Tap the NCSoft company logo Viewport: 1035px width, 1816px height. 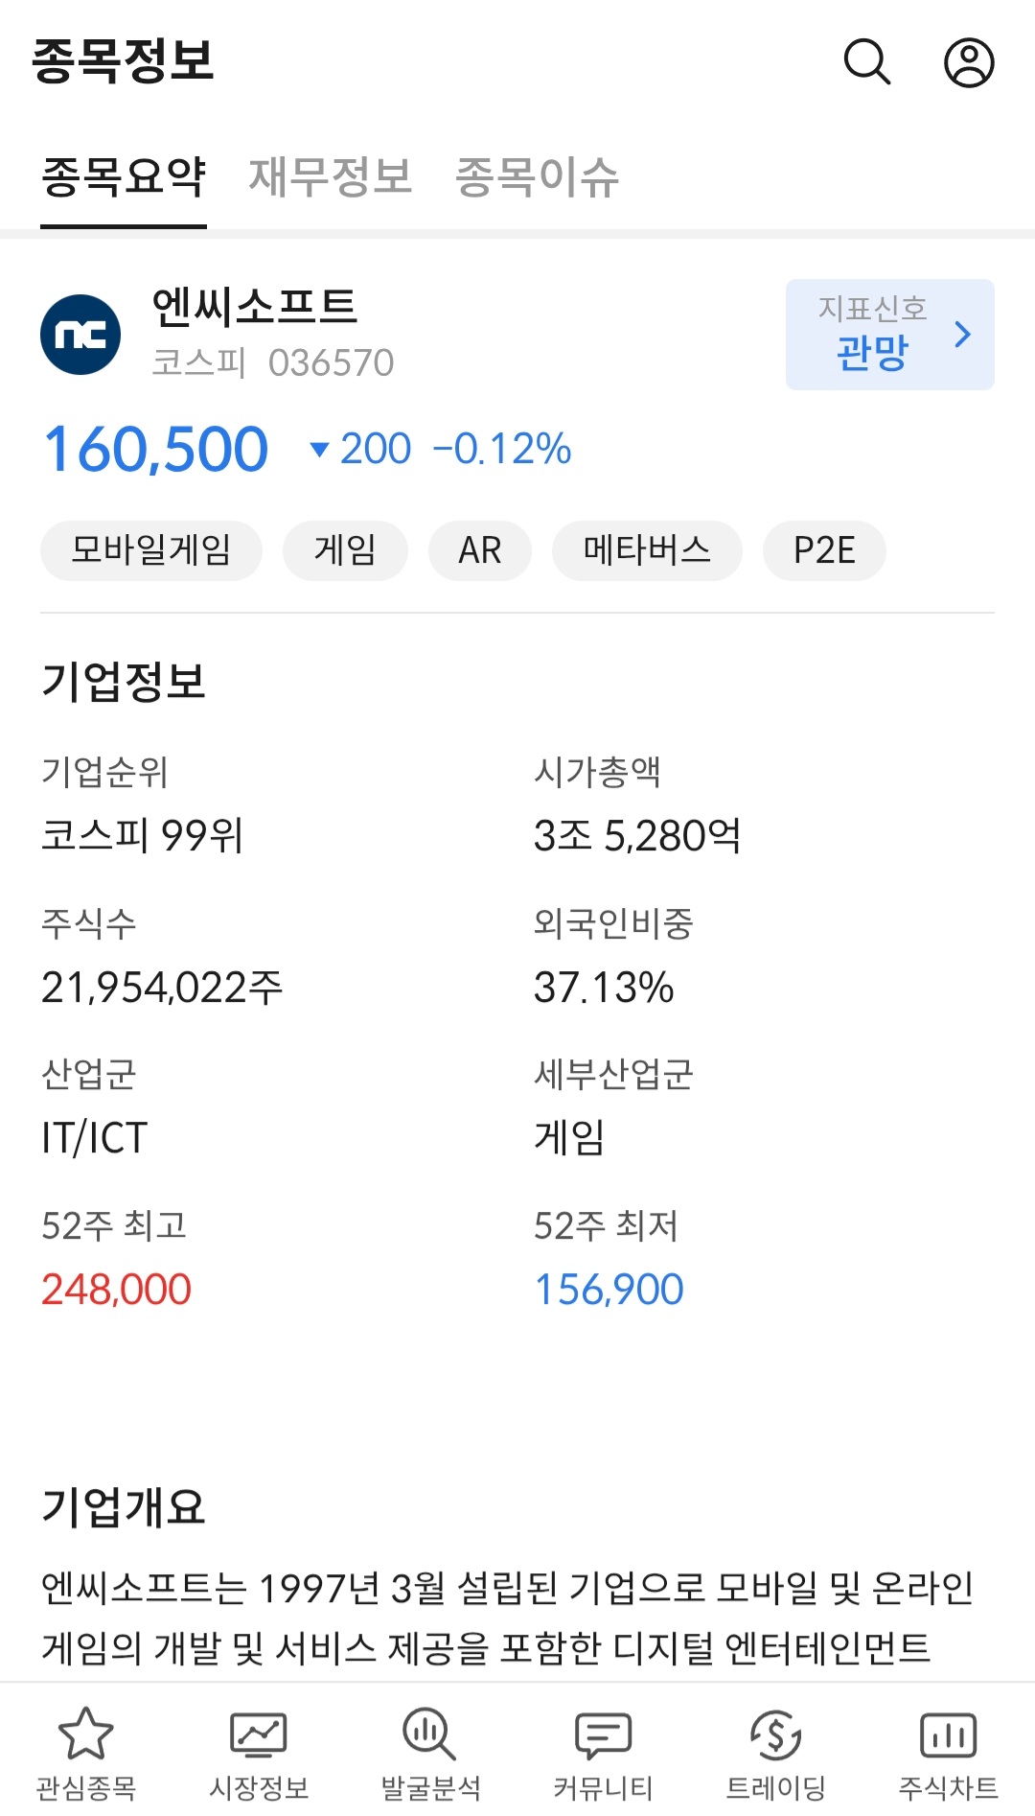pyautogui.click(x=80, y=335)
